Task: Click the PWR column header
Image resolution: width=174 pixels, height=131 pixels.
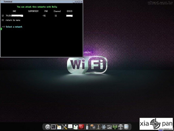Action: (46, 11)
